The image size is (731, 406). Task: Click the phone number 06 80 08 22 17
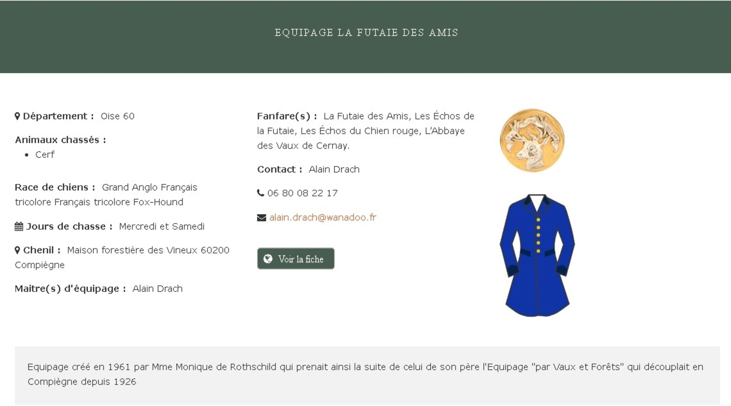(302, 193)
